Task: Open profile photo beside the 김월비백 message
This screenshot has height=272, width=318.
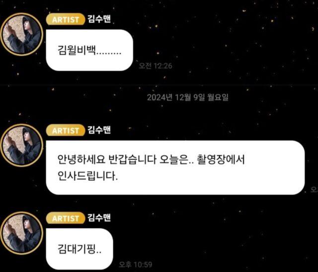Action: [21, 34]
